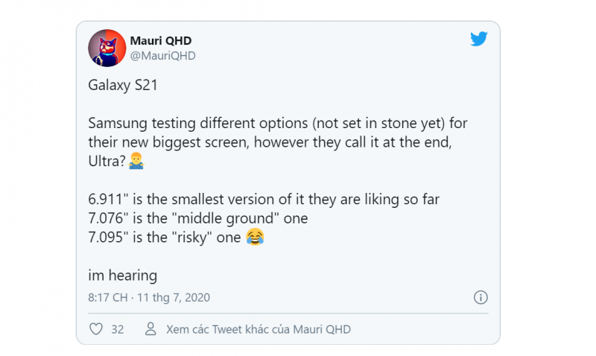The height and width of the screenshot is (356, 596).
Task: Like the tweet with the heart icon
Action: tap(96, 329)
